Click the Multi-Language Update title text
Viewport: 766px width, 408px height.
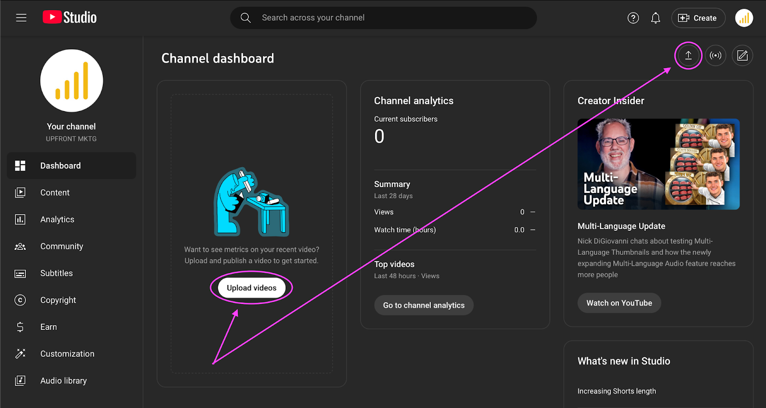[x=621, y=226]
